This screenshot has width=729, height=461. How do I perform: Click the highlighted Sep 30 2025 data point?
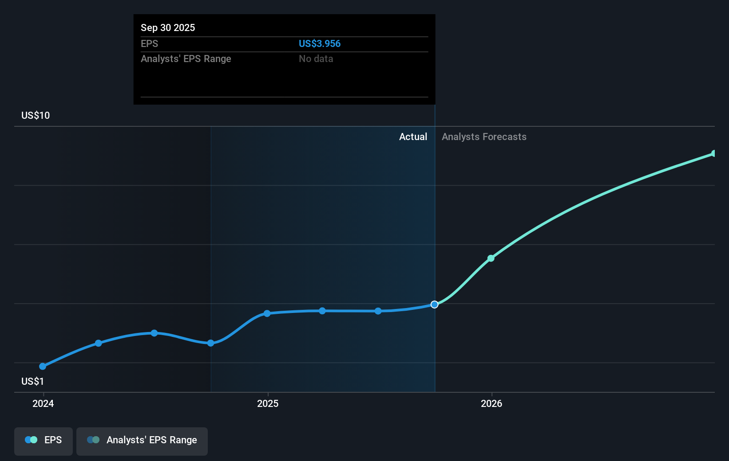click(x=435, y=304)
